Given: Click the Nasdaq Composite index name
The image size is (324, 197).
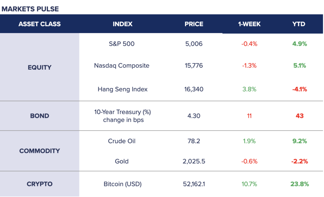Looking at the screenshot, I should pyautogui.click(x=121, y=66).
